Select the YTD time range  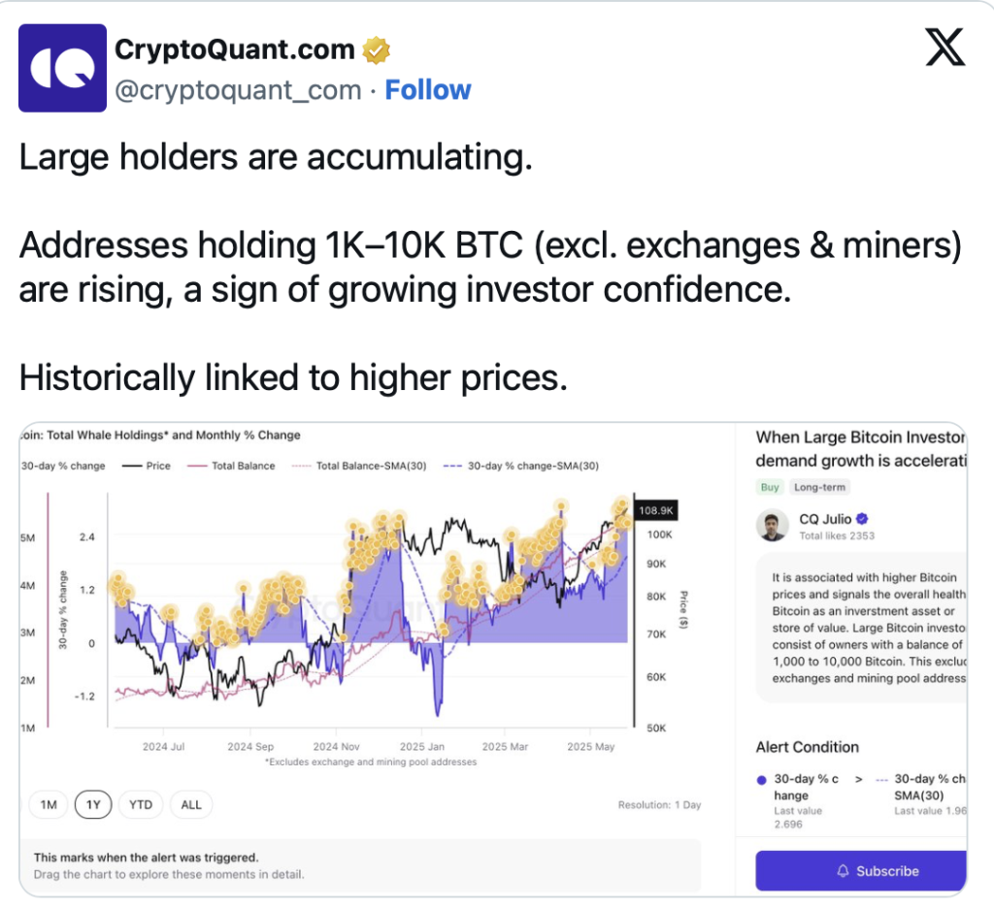[x=141, y=804]
